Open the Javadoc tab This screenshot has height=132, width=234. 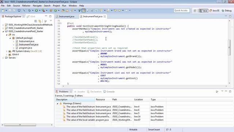click(x=80, y=92)
